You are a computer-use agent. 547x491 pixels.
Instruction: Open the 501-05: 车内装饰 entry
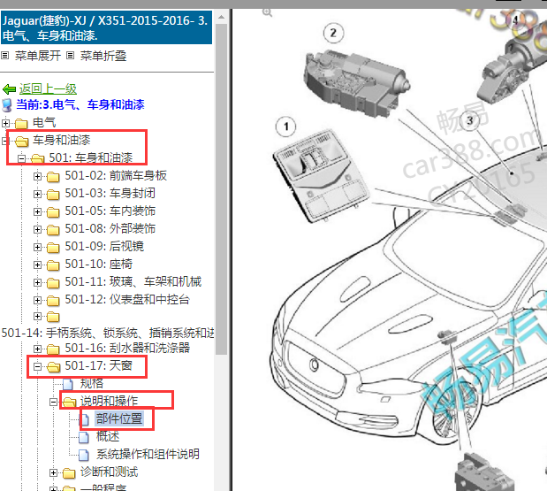click(110, 211)
